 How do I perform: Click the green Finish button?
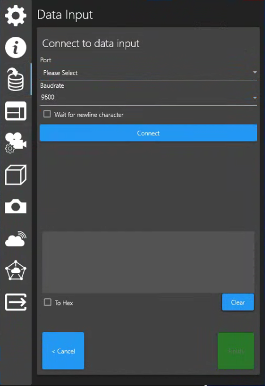[x=236, y=351]
